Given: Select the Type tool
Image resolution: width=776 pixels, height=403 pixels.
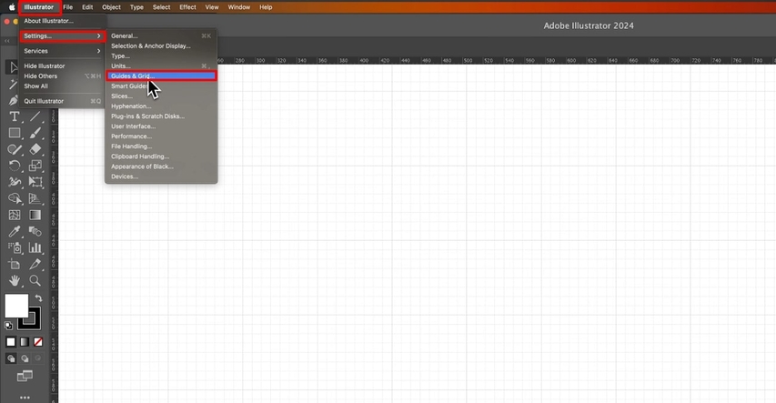Looking at the screenshot, I should tap(15, 116).
